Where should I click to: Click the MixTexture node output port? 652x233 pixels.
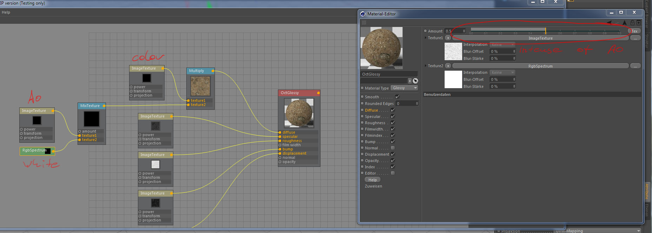pos(104,106)
